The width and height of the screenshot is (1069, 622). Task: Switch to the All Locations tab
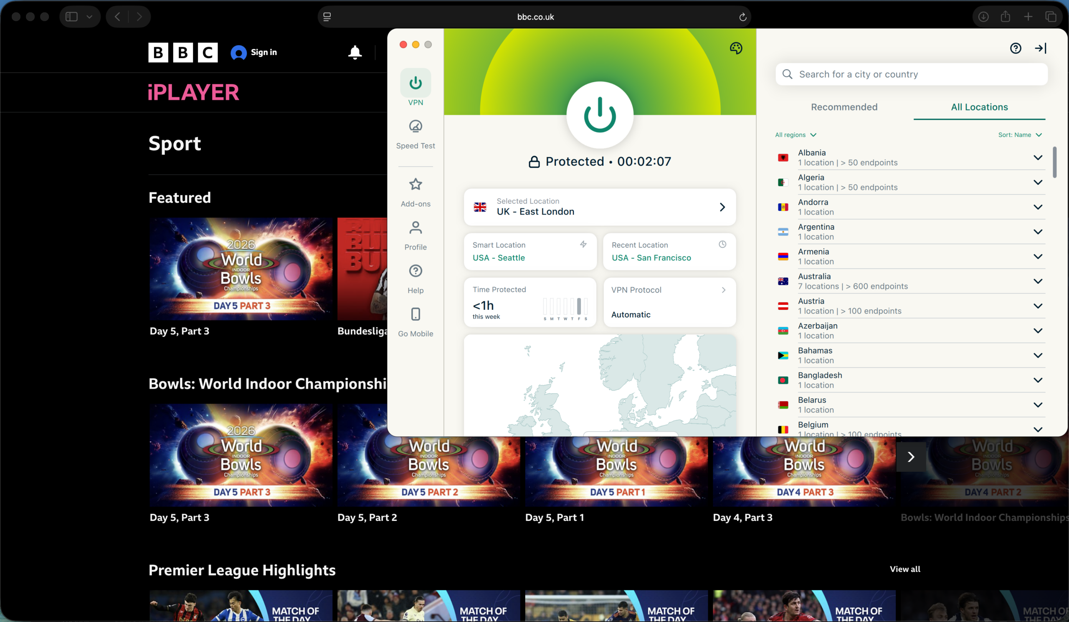click(980, 107)
